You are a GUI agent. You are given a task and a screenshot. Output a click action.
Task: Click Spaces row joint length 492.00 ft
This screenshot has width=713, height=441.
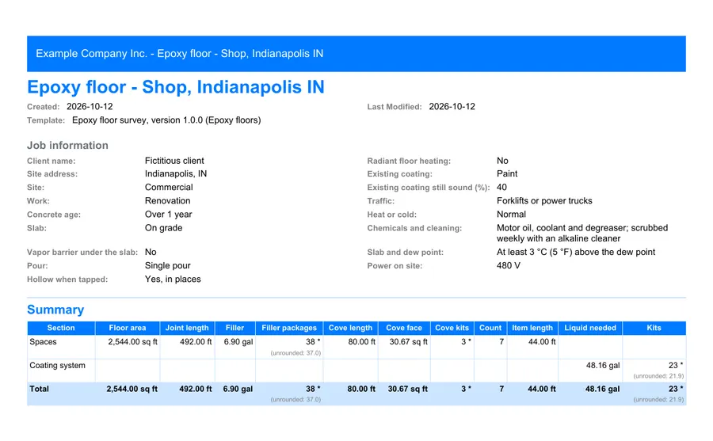coord(196,341)
